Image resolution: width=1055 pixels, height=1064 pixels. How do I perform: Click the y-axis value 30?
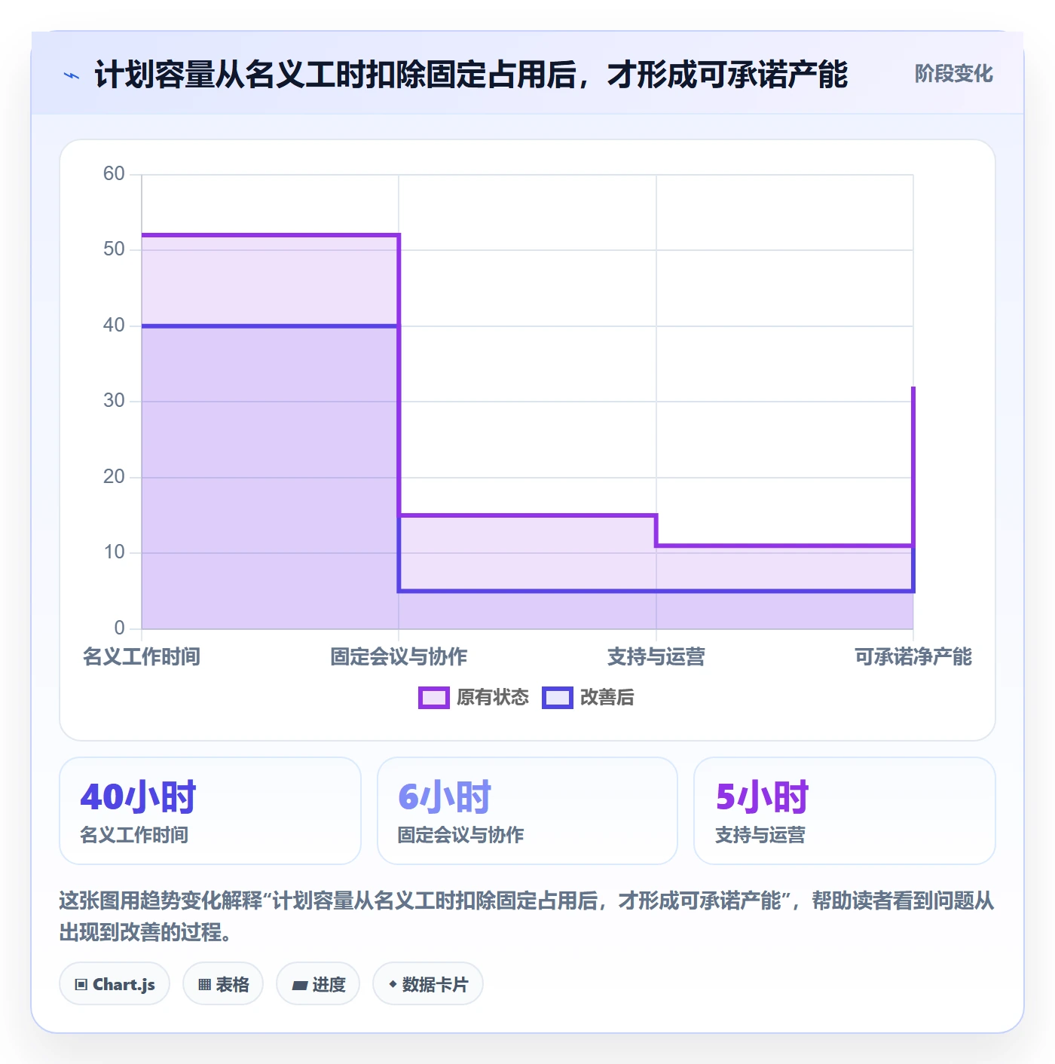coord(114,401)
